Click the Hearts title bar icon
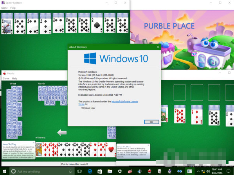The width and height of the screenshot is (234, 175). 4,73
